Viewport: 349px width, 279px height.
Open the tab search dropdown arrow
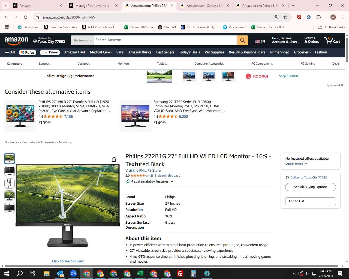click(x=5, y=5)
